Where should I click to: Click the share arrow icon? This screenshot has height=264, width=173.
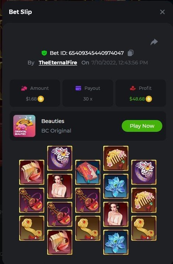click(154, 42)
